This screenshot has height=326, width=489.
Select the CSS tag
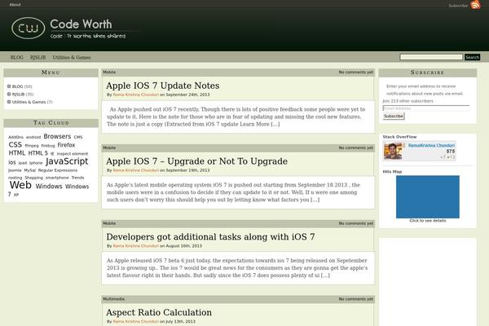pyautogui.click(x=15, y=145)
